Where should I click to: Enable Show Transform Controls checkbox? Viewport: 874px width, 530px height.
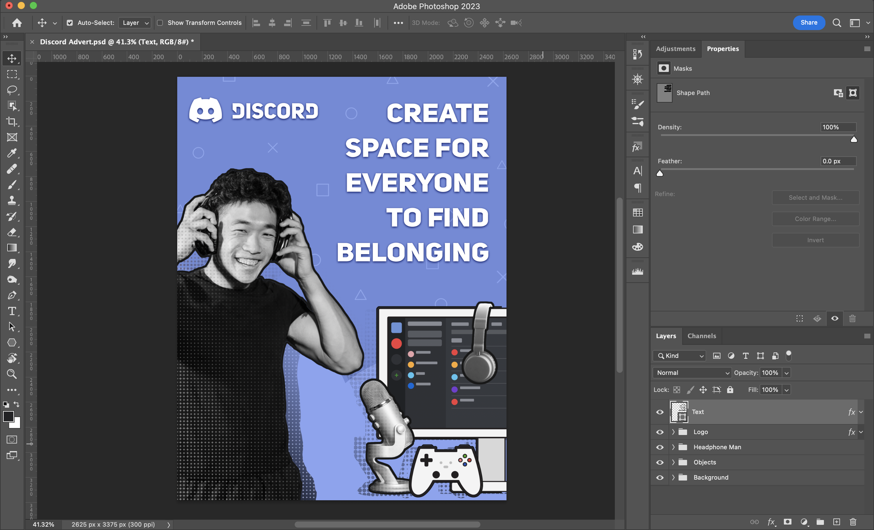tap(160, 23)
